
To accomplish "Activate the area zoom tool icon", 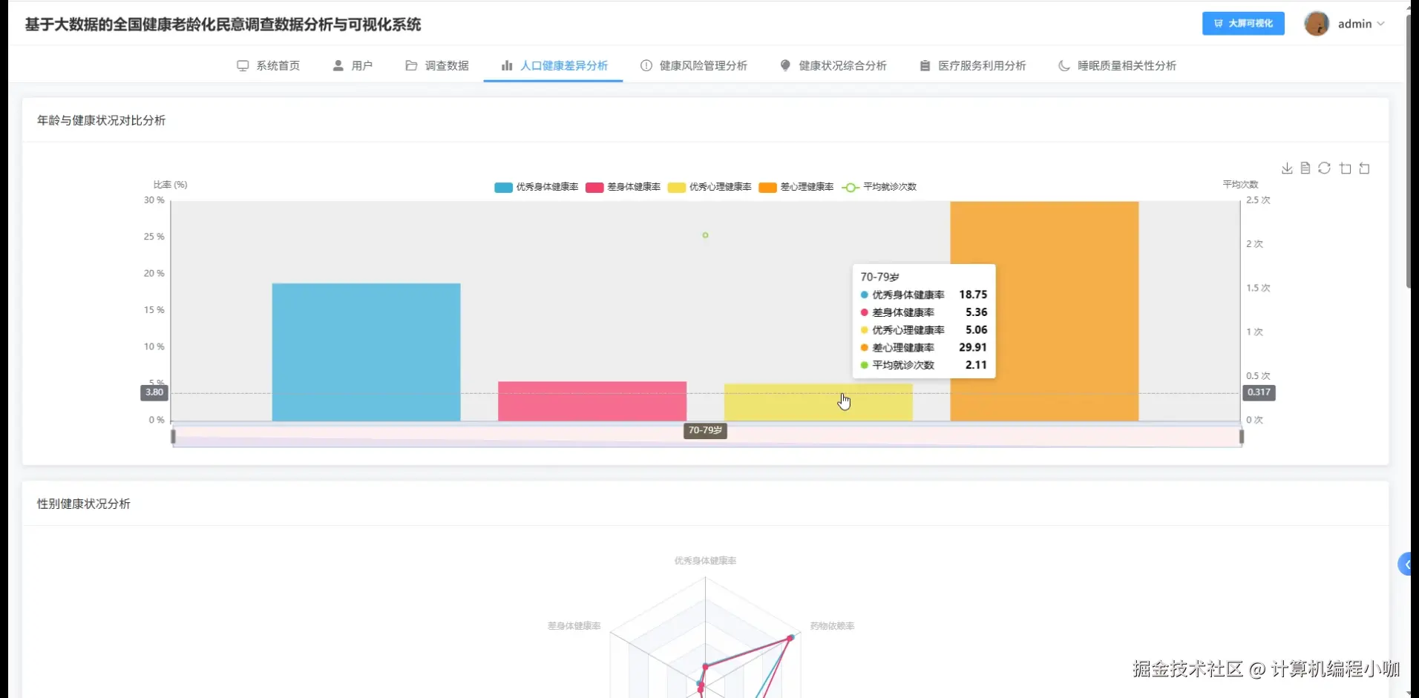I will [x=1345, y=168].
